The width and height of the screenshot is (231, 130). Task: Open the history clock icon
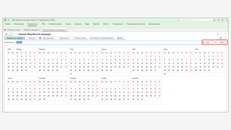click(x=218, y=20)
